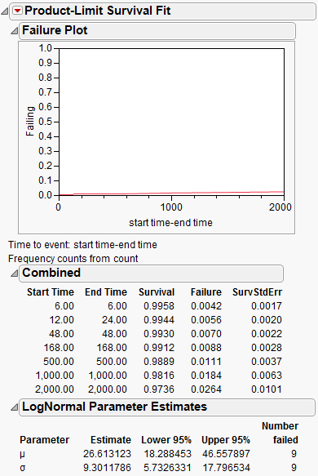Select the Failure value 0.0070
Viewport: 318px width, 476px height.
coord(206,334)
